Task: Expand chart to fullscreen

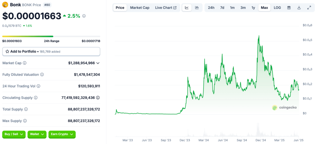Action: [x=309, y=8]
